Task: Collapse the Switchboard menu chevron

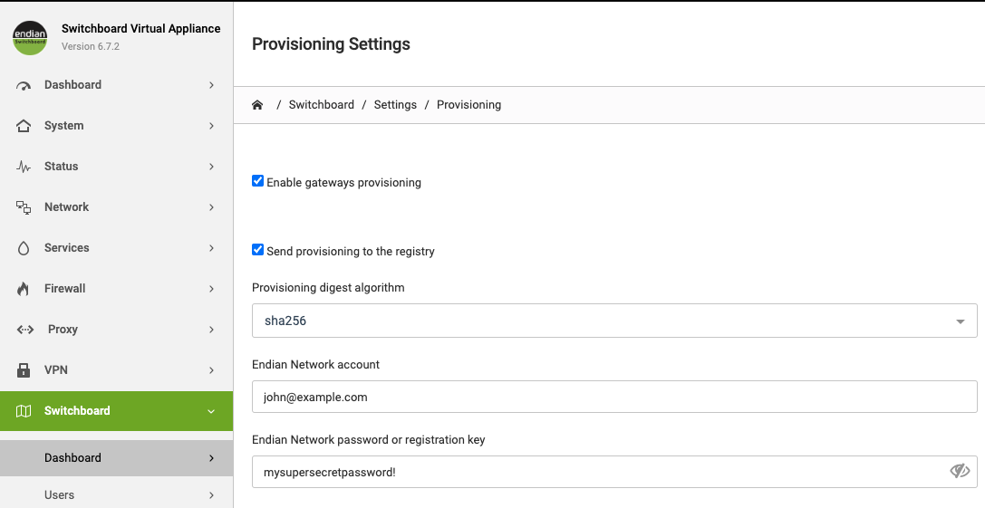Action: click(x=211, y=411)
